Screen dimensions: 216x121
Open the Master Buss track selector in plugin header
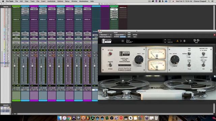(x=106, y=35)
